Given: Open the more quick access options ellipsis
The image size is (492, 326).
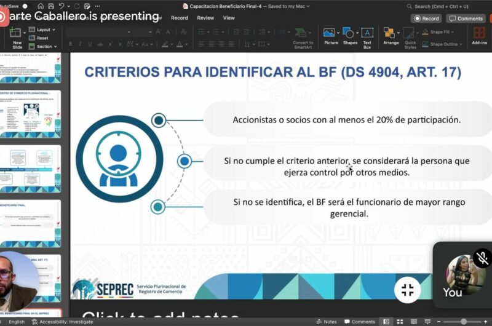Looking at the screenshot, I should click(98, 6).
